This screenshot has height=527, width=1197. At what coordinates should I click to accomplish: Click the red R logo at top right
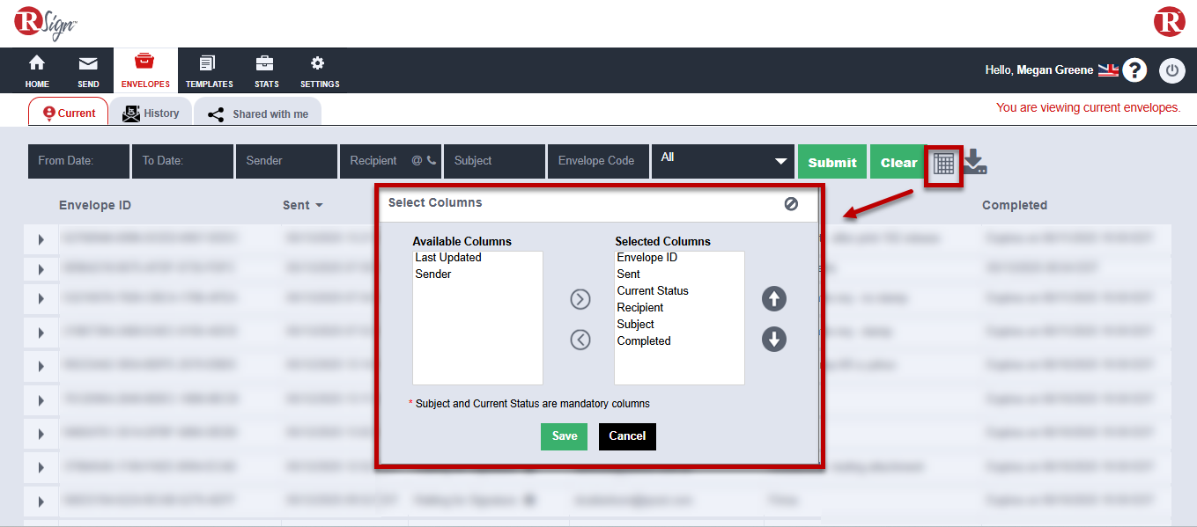pyautogui.click(x=1170, y=21)
